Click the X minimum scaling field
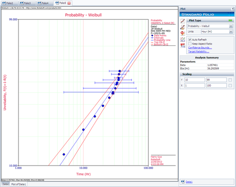Viewport: 236px width, 187px height. [x=195, y=85]
